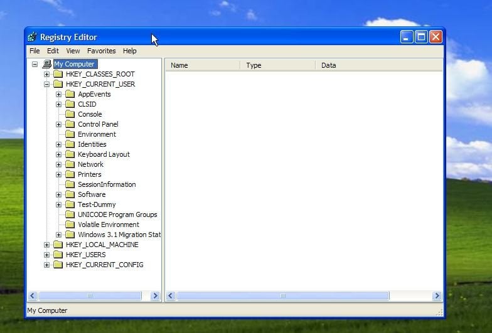The image size is (492, 333).
Task: Open the Edit menu
Action: [x=53, y=51]
